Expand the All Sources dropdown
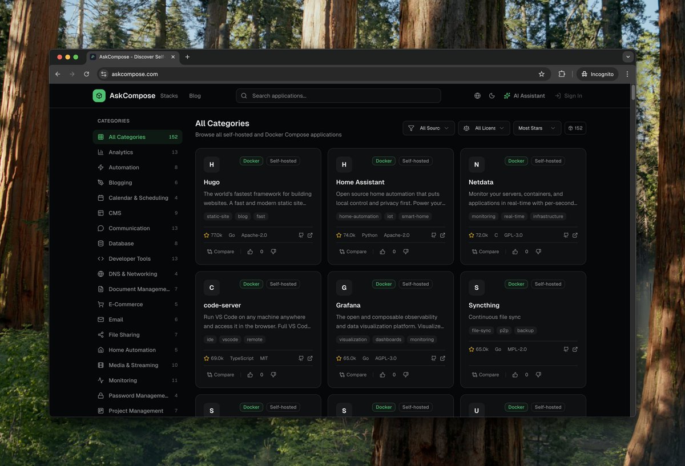The width and height of the screenshot is (685, 466). [429, 128]
